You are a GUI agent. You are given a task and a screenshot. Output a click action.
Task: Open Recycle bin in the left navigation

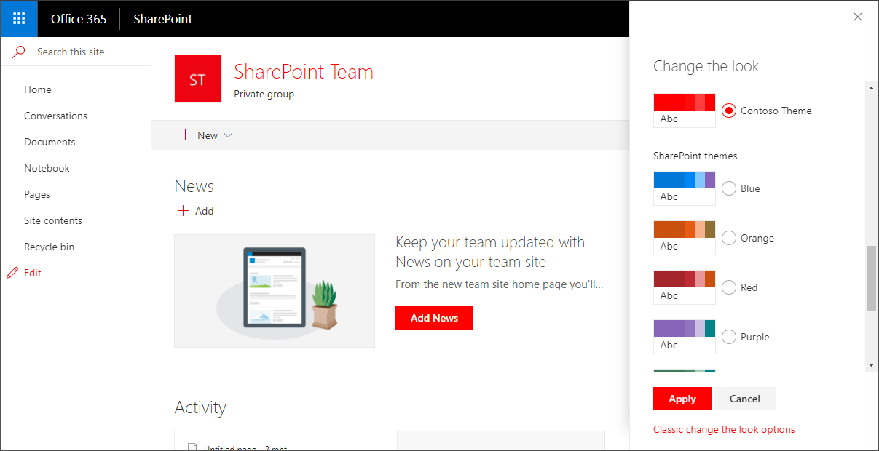(49, 247)
